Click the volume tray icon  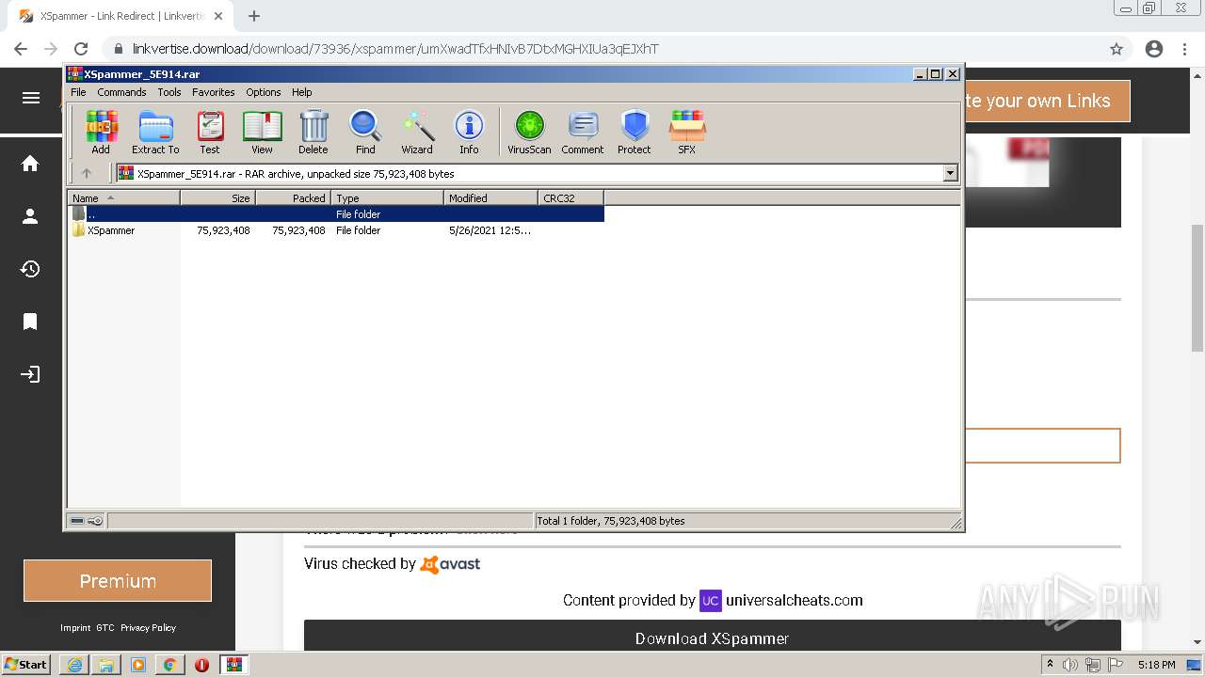(x=1070, y=665)
